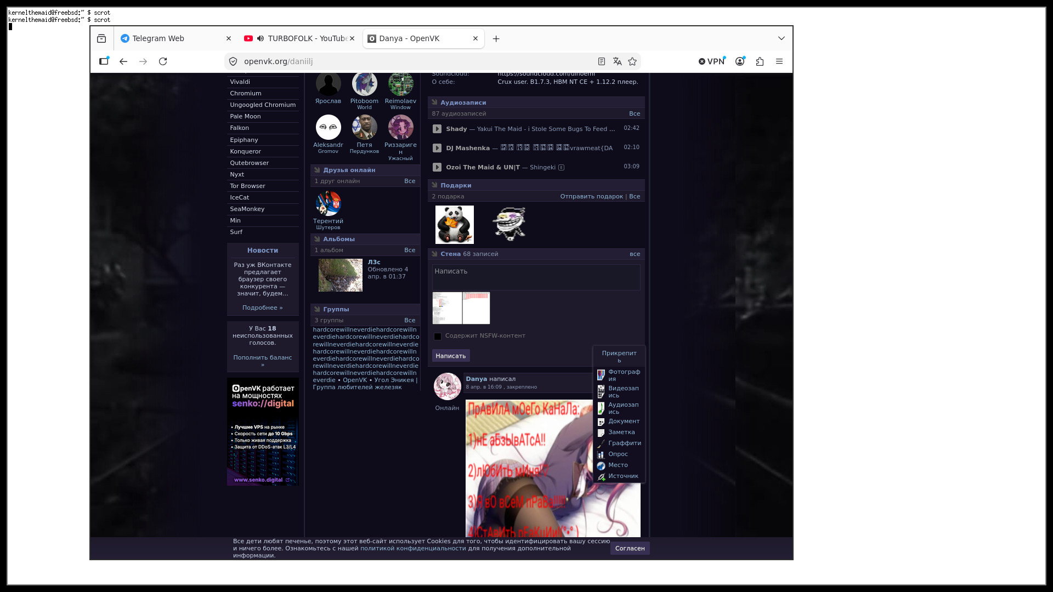Open the VPN indicator in toolbar
The width and height of the screenshot is (1053, 592).
click(712, 61)
